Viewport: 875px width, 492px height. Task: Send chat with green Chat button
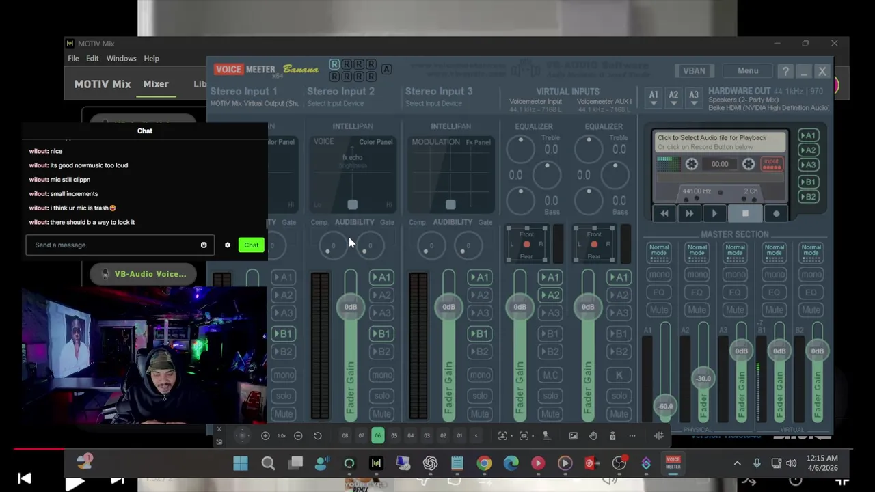point(251,245)
